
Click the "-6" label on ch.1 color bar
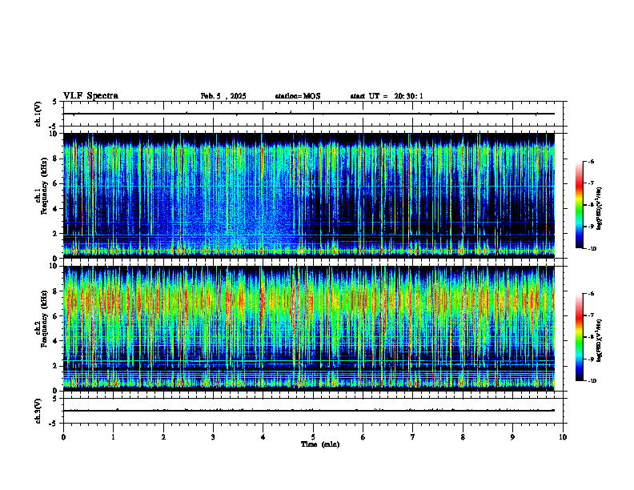pyautogui.click(x=592, y=161)
